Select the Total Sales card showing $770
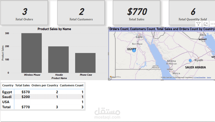The height and width of the screenshot is (122, 215). [x=137, y=13]
